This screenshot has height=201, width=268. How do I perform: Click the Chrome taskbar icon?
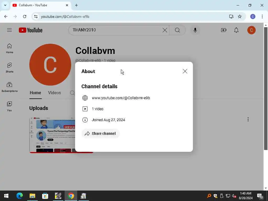71,196
